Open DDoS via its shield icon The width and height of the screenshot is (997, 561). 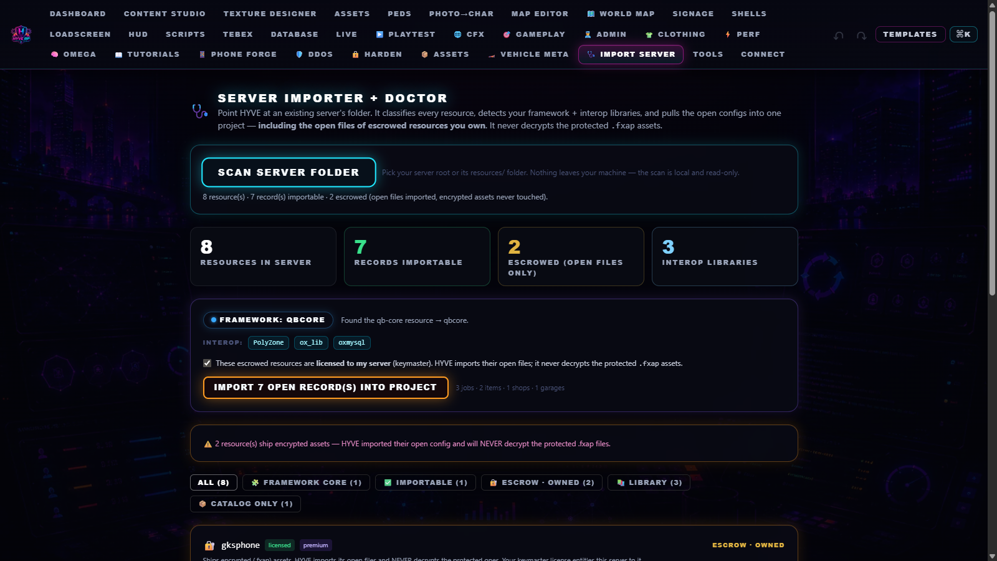click(x=299, y=54)
